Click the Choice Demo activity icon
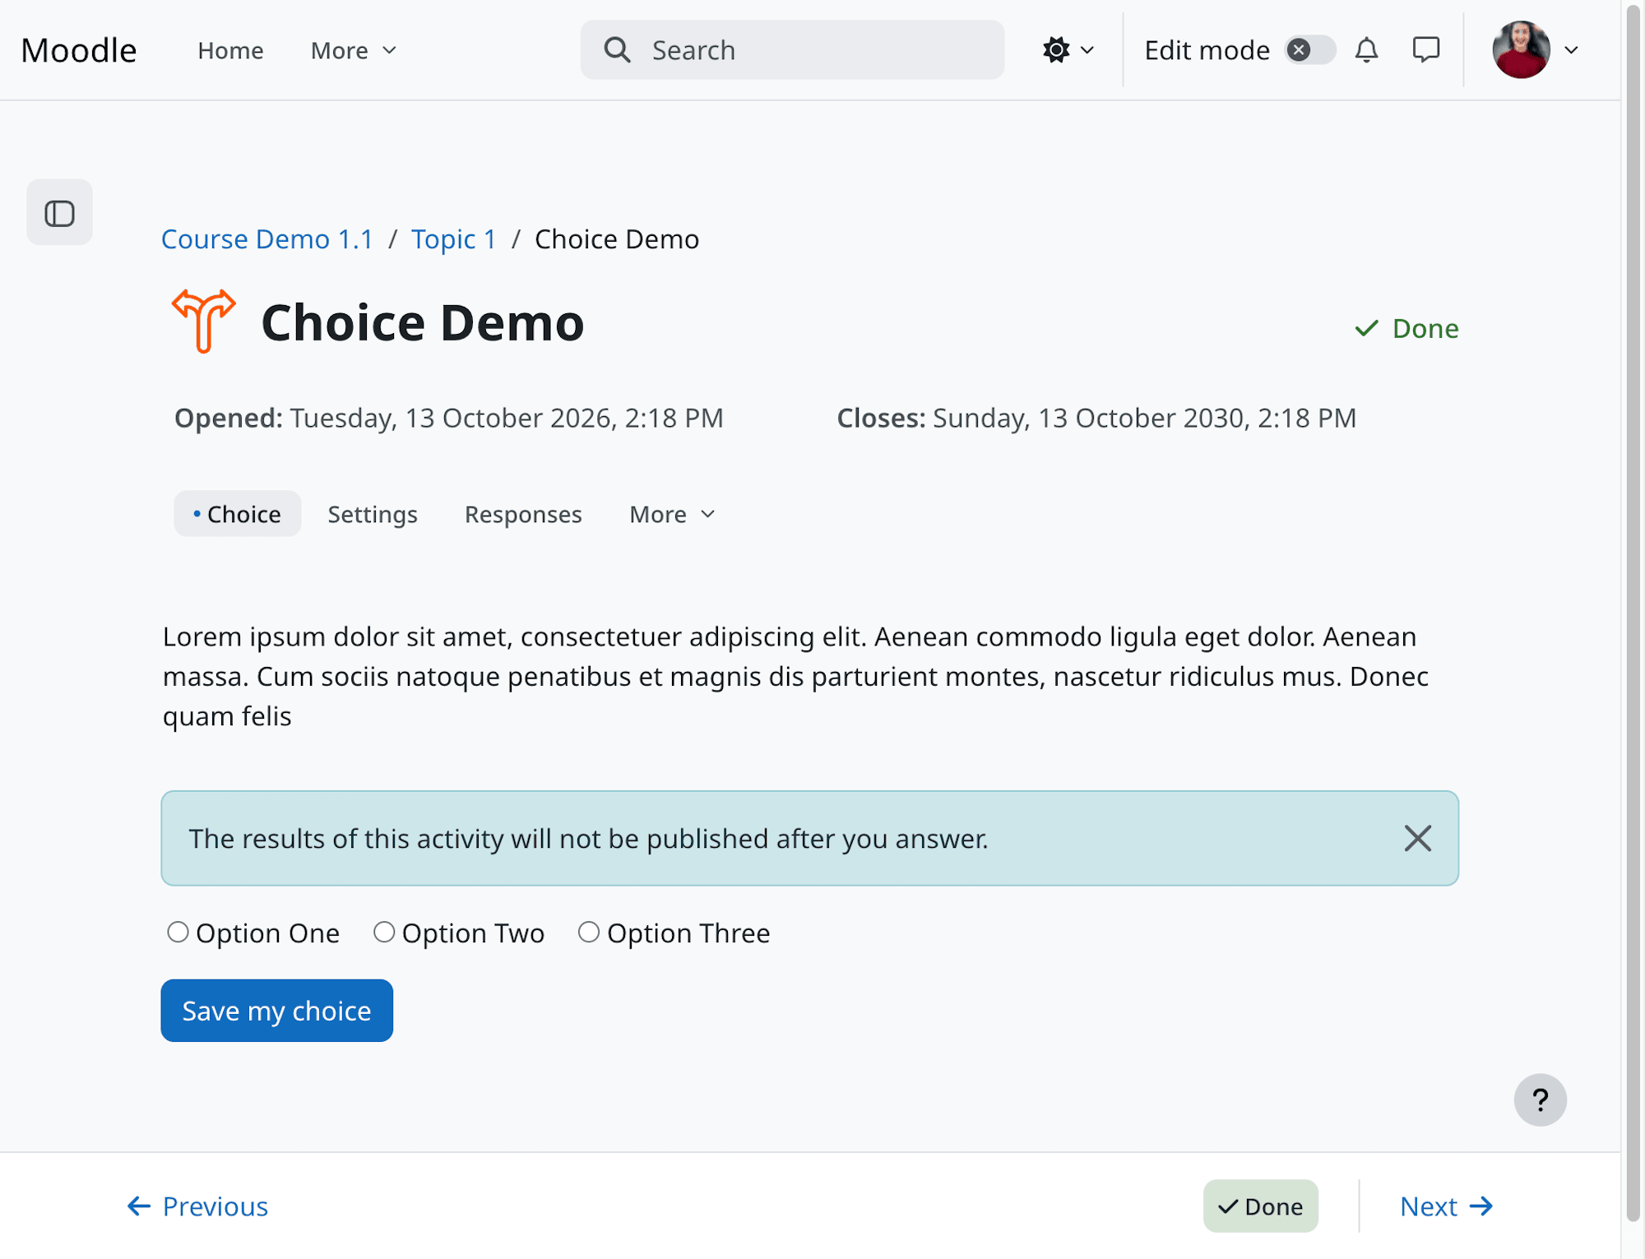This screenshot has height=1259, width=1645. [x=203, y=322]
